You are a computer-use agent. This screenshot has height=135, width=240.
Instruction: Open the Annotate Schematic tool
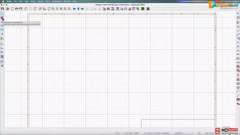117,9
